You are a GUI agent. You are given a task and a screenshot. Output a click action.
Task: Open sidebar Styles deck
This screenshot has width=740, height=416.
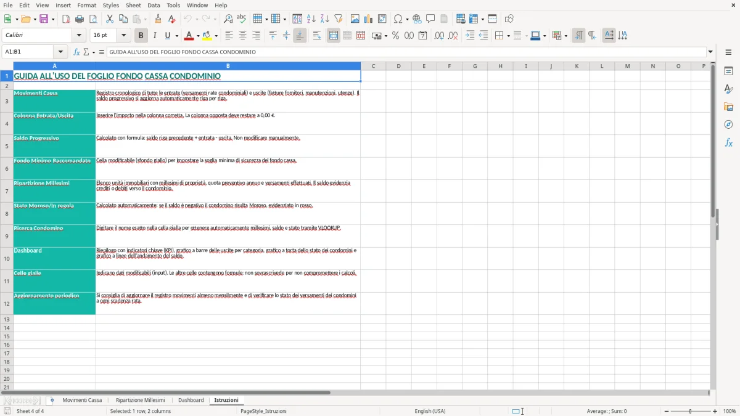(x=728, y=89)
